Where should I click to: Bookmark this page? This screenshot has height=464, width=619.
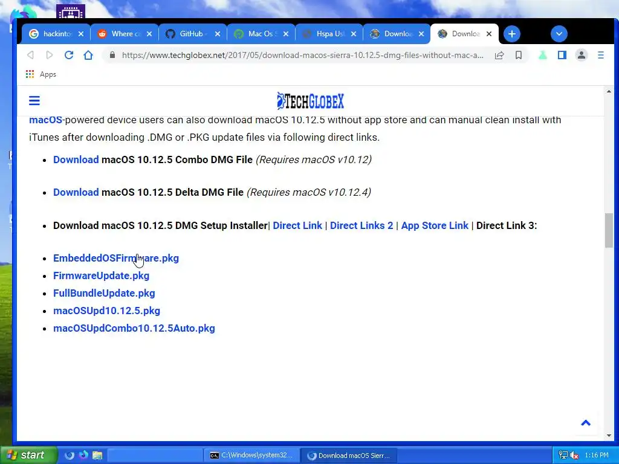tap(519, 55)
